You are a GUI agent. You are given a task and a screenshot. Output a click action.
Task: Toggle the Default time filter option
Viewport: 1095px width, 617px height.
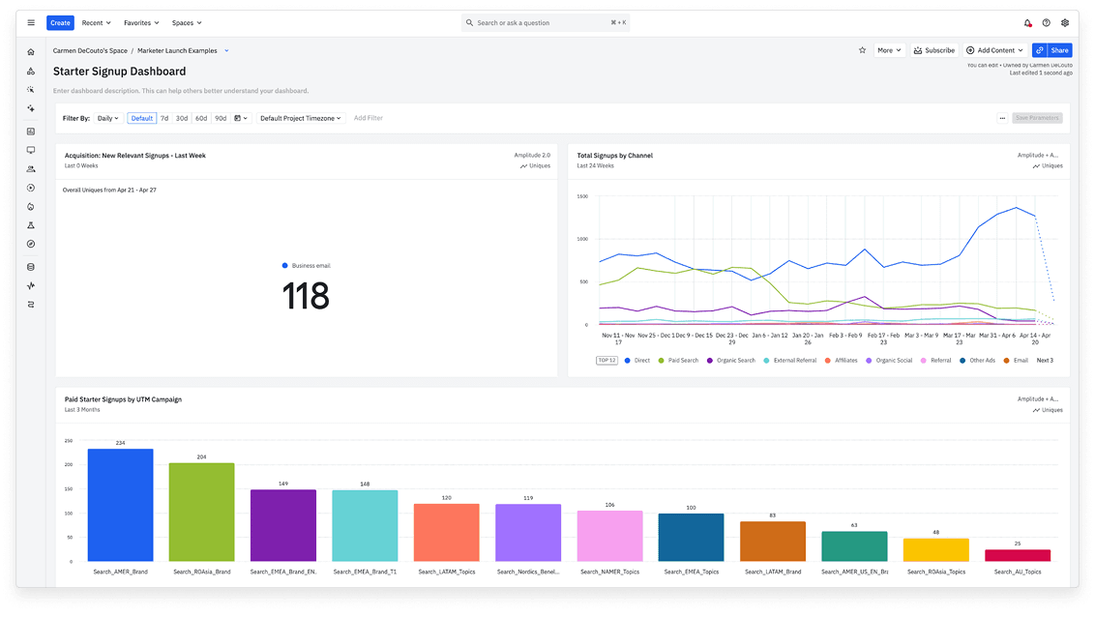tap(141, 118)
